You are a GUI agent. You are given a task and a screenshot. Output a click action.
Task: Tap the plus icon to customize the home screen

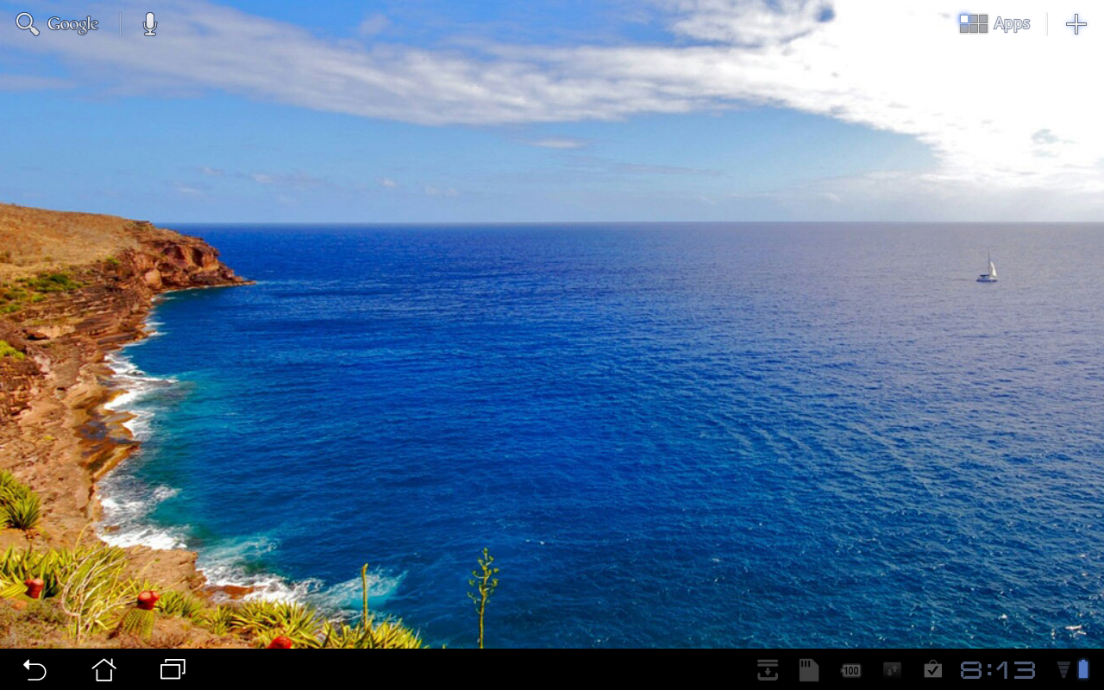1076,24
